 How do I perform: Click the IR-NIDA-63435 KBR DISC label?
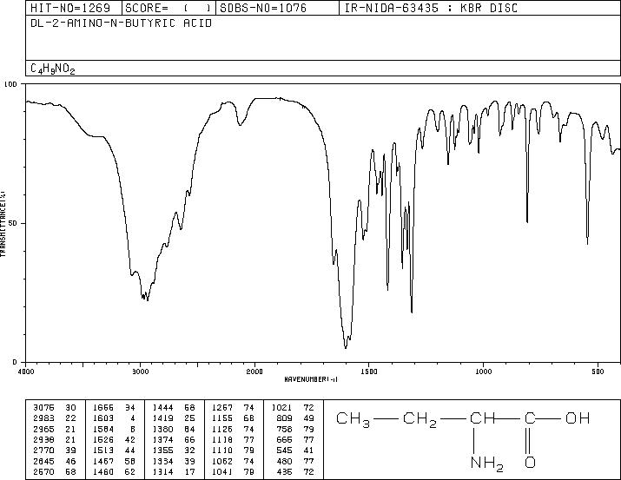[431, 8]
